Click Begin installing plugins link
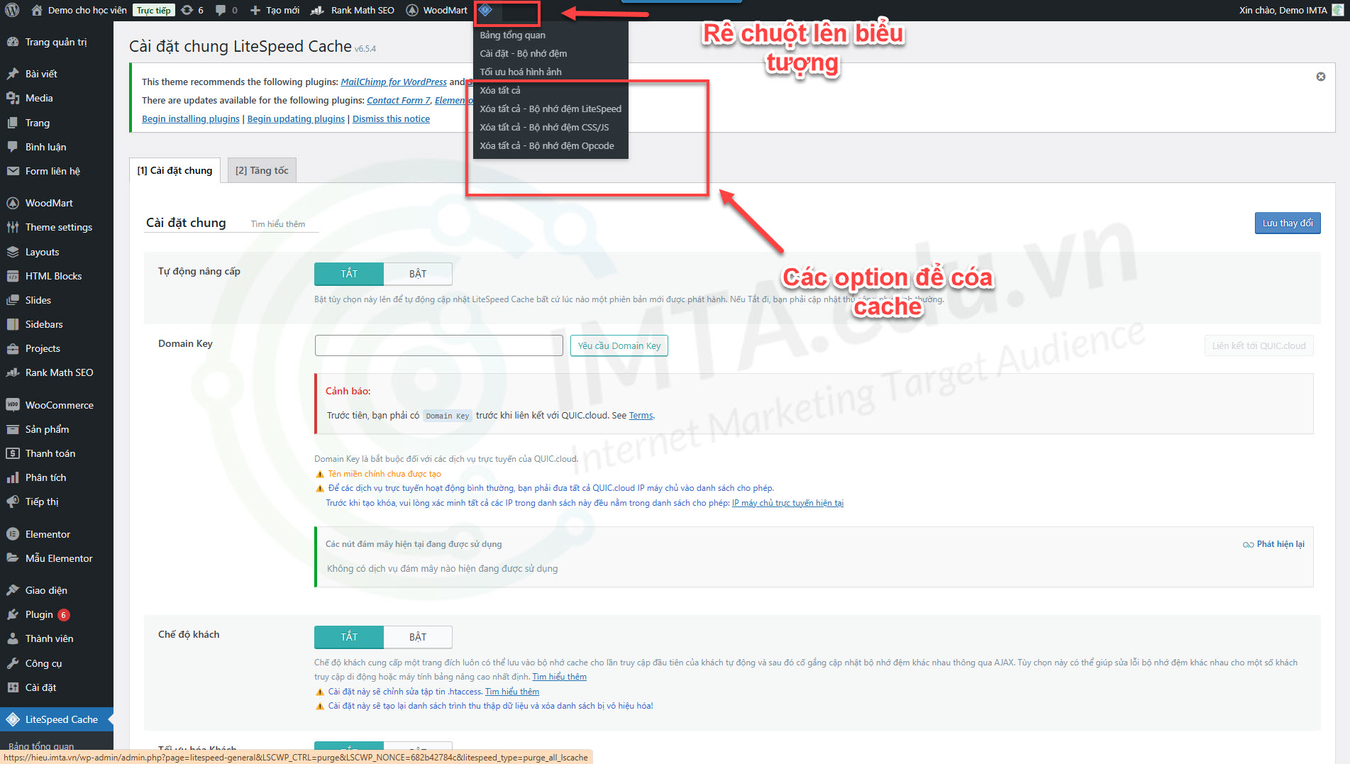The width and height of the screenshot is (1350, 764). point(191,118)
